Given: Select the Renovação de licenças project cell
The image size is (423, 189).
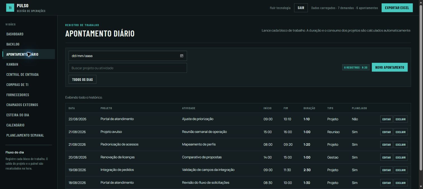Looking at the screenshot, I should (117, 157).
